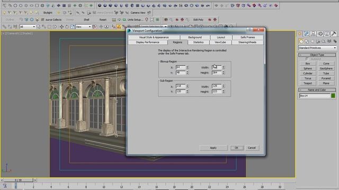Activate the Select and Uniform Scale tool
The image size is (339, 190).
coord(73,27)
